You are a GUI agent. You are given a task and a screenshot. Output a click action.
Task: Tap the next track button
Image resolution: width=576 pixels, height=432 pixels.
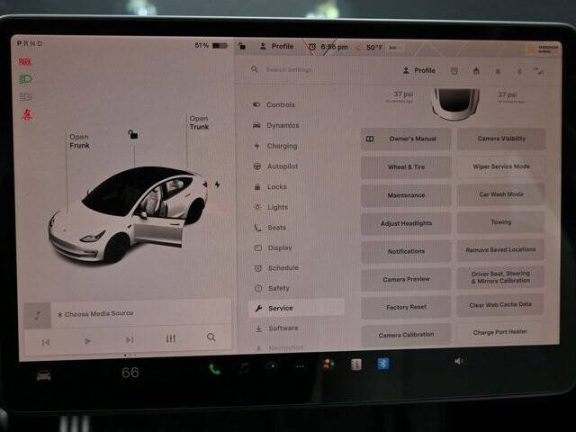click(130, 340)
